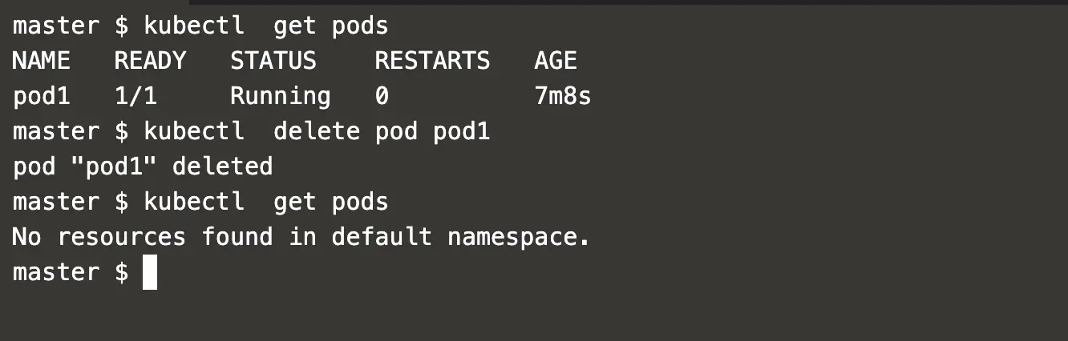
Task: Click the 'pod "pod1" deleted' output line
Action: (x=143, y=166)
